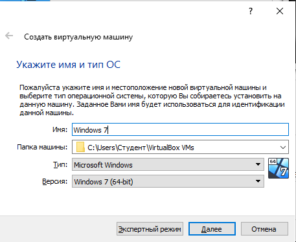Switch to Экспертный режим
The image size is (296, 242).
150,229
